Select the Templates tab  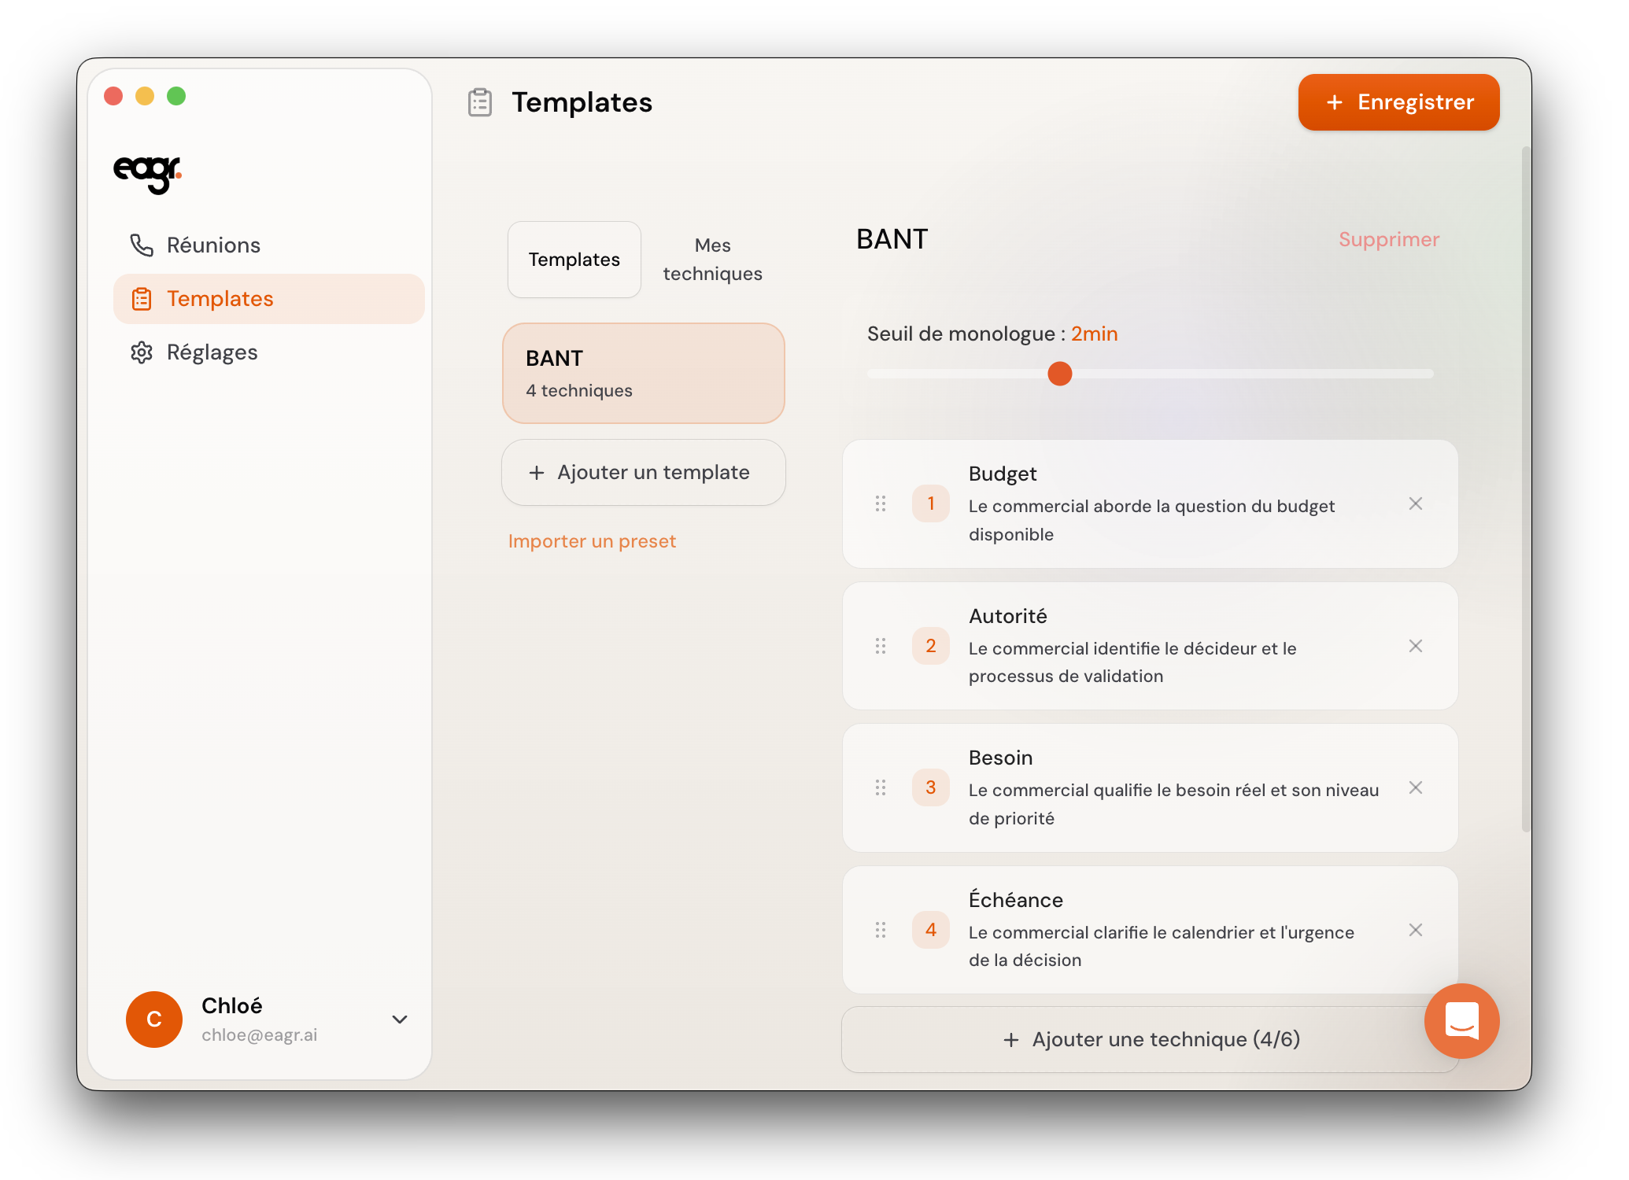tap(574, 260)
